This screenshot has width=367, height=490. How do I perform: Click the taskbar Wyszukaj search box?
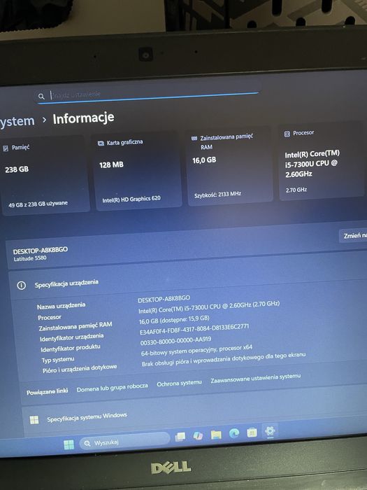tap(125, 441)
